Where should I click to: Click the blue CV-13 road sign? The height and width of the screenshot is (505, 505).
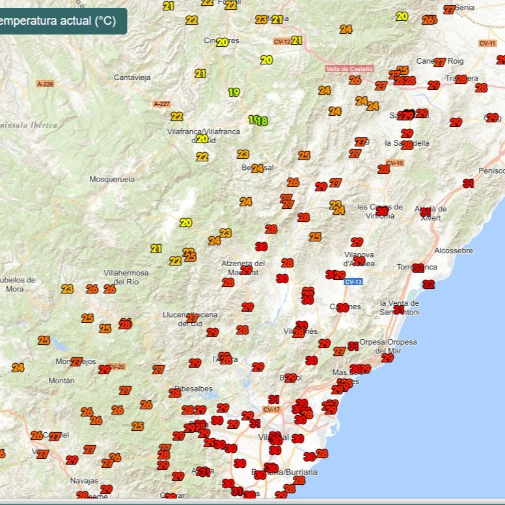[353, 282]
